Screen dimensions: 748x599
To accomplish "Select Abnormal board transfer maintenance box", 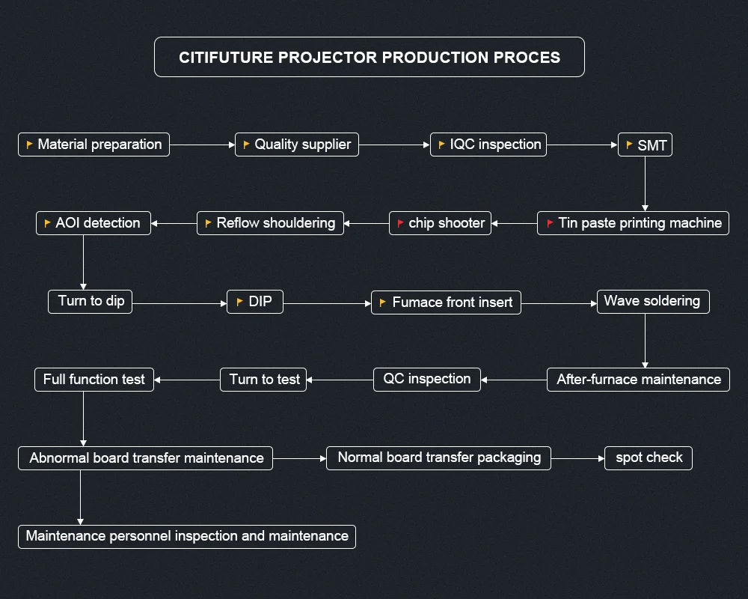I will (x=146, y=458).
